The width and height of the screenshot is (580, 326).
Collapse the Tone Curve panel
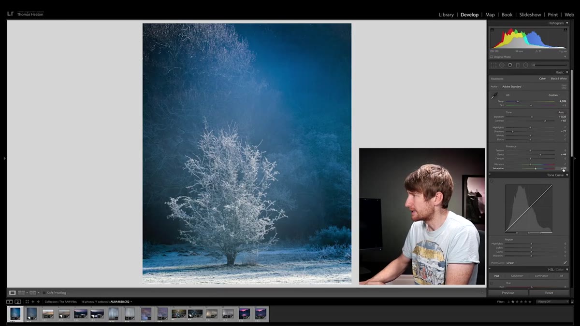coord(567,175)
